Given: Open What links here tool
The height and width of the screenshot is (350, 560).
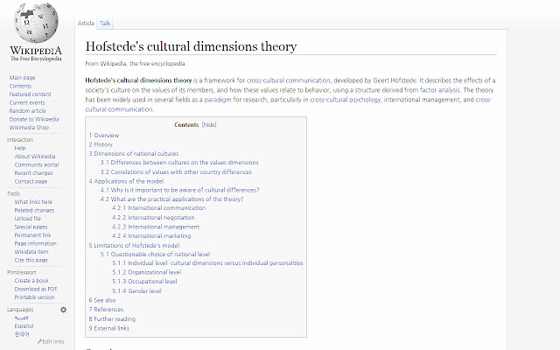Looking at the screenshot, I should click(x=32, y=202).
